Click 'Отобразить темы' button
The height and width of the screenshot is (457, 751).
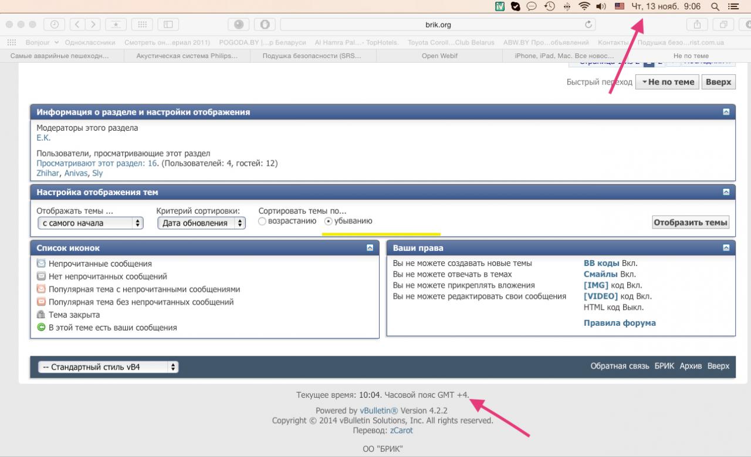pyautogui.click(x=691, y=223)
